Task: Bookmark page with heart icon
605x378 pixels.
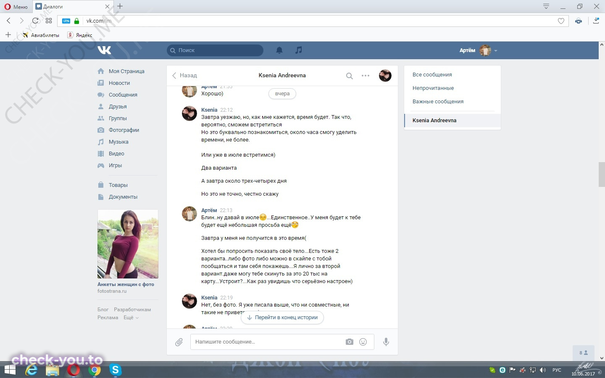Action: coord(561,21)
